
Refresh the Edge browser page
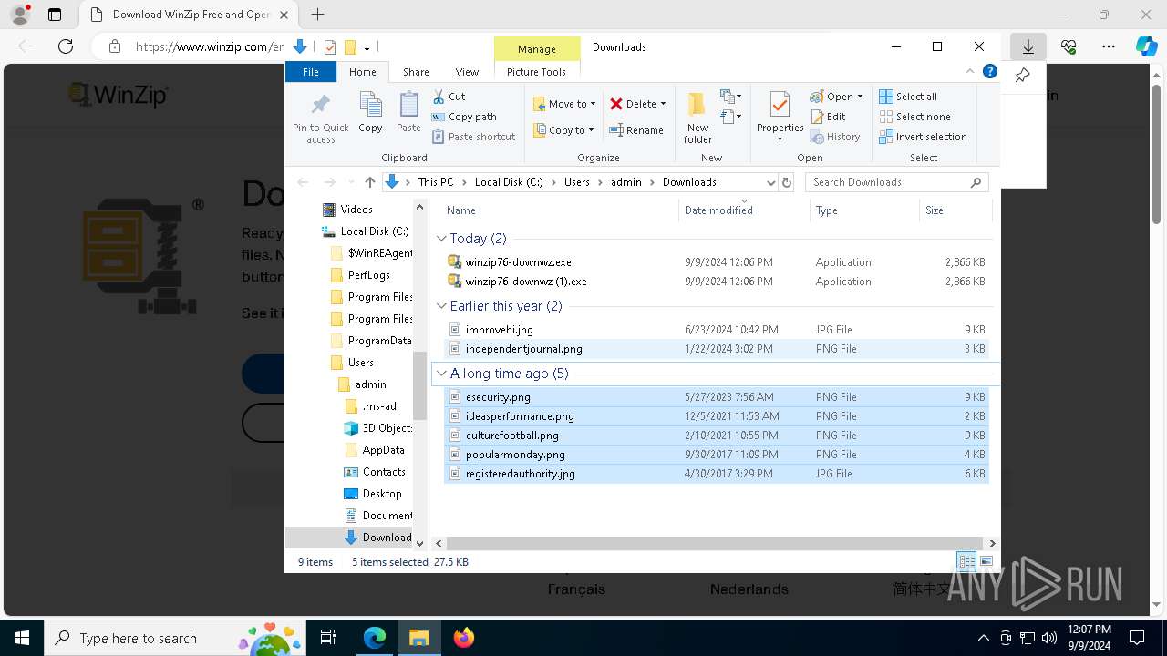pyautogui.click(x=66, y=46)
